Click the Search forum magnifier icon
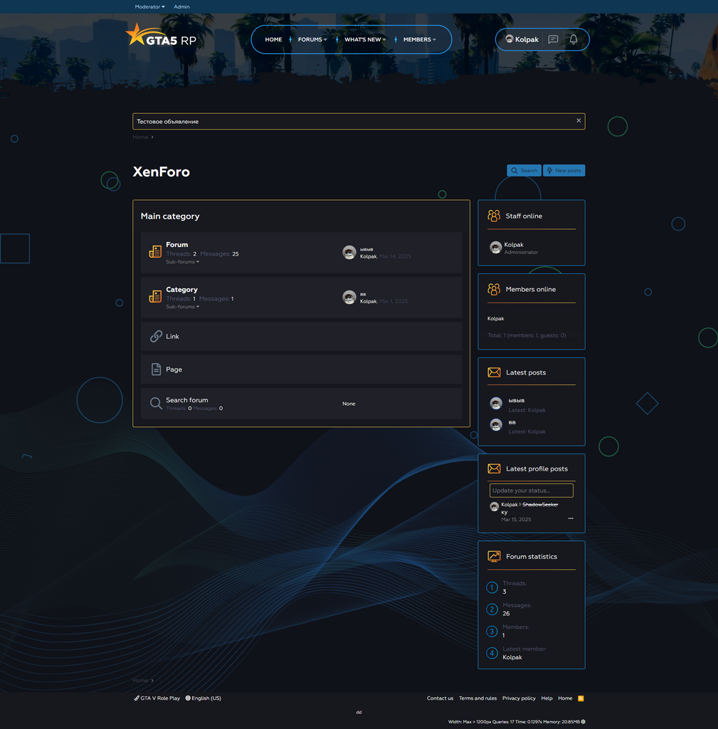This screenshot has width=718, height=729. 156,404
